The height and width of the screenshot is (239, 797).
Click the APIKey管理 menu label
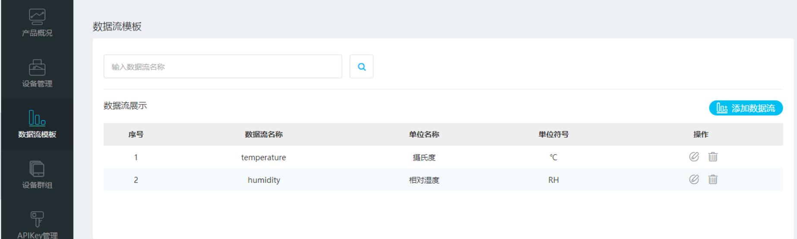[x=37, y=235]
